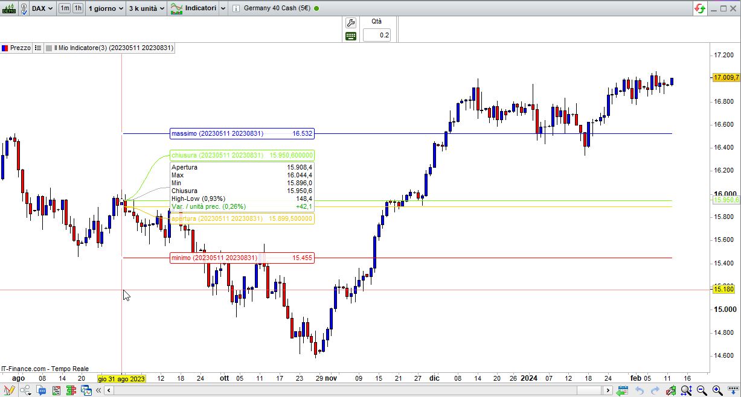The image size is (741, 397).
Task: Click the yellow 17.009,7 price tag
Action: [x=726, y=78]
